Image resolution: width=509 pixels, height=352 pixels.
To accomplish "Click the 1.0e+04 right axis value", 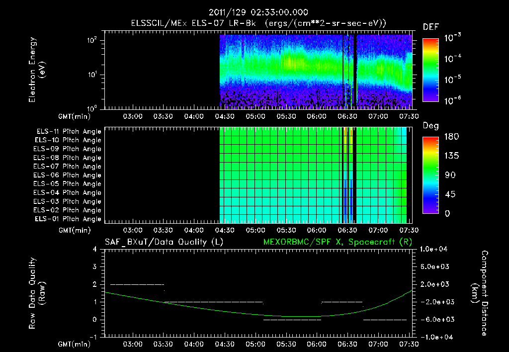I will [x=433, y=249].
